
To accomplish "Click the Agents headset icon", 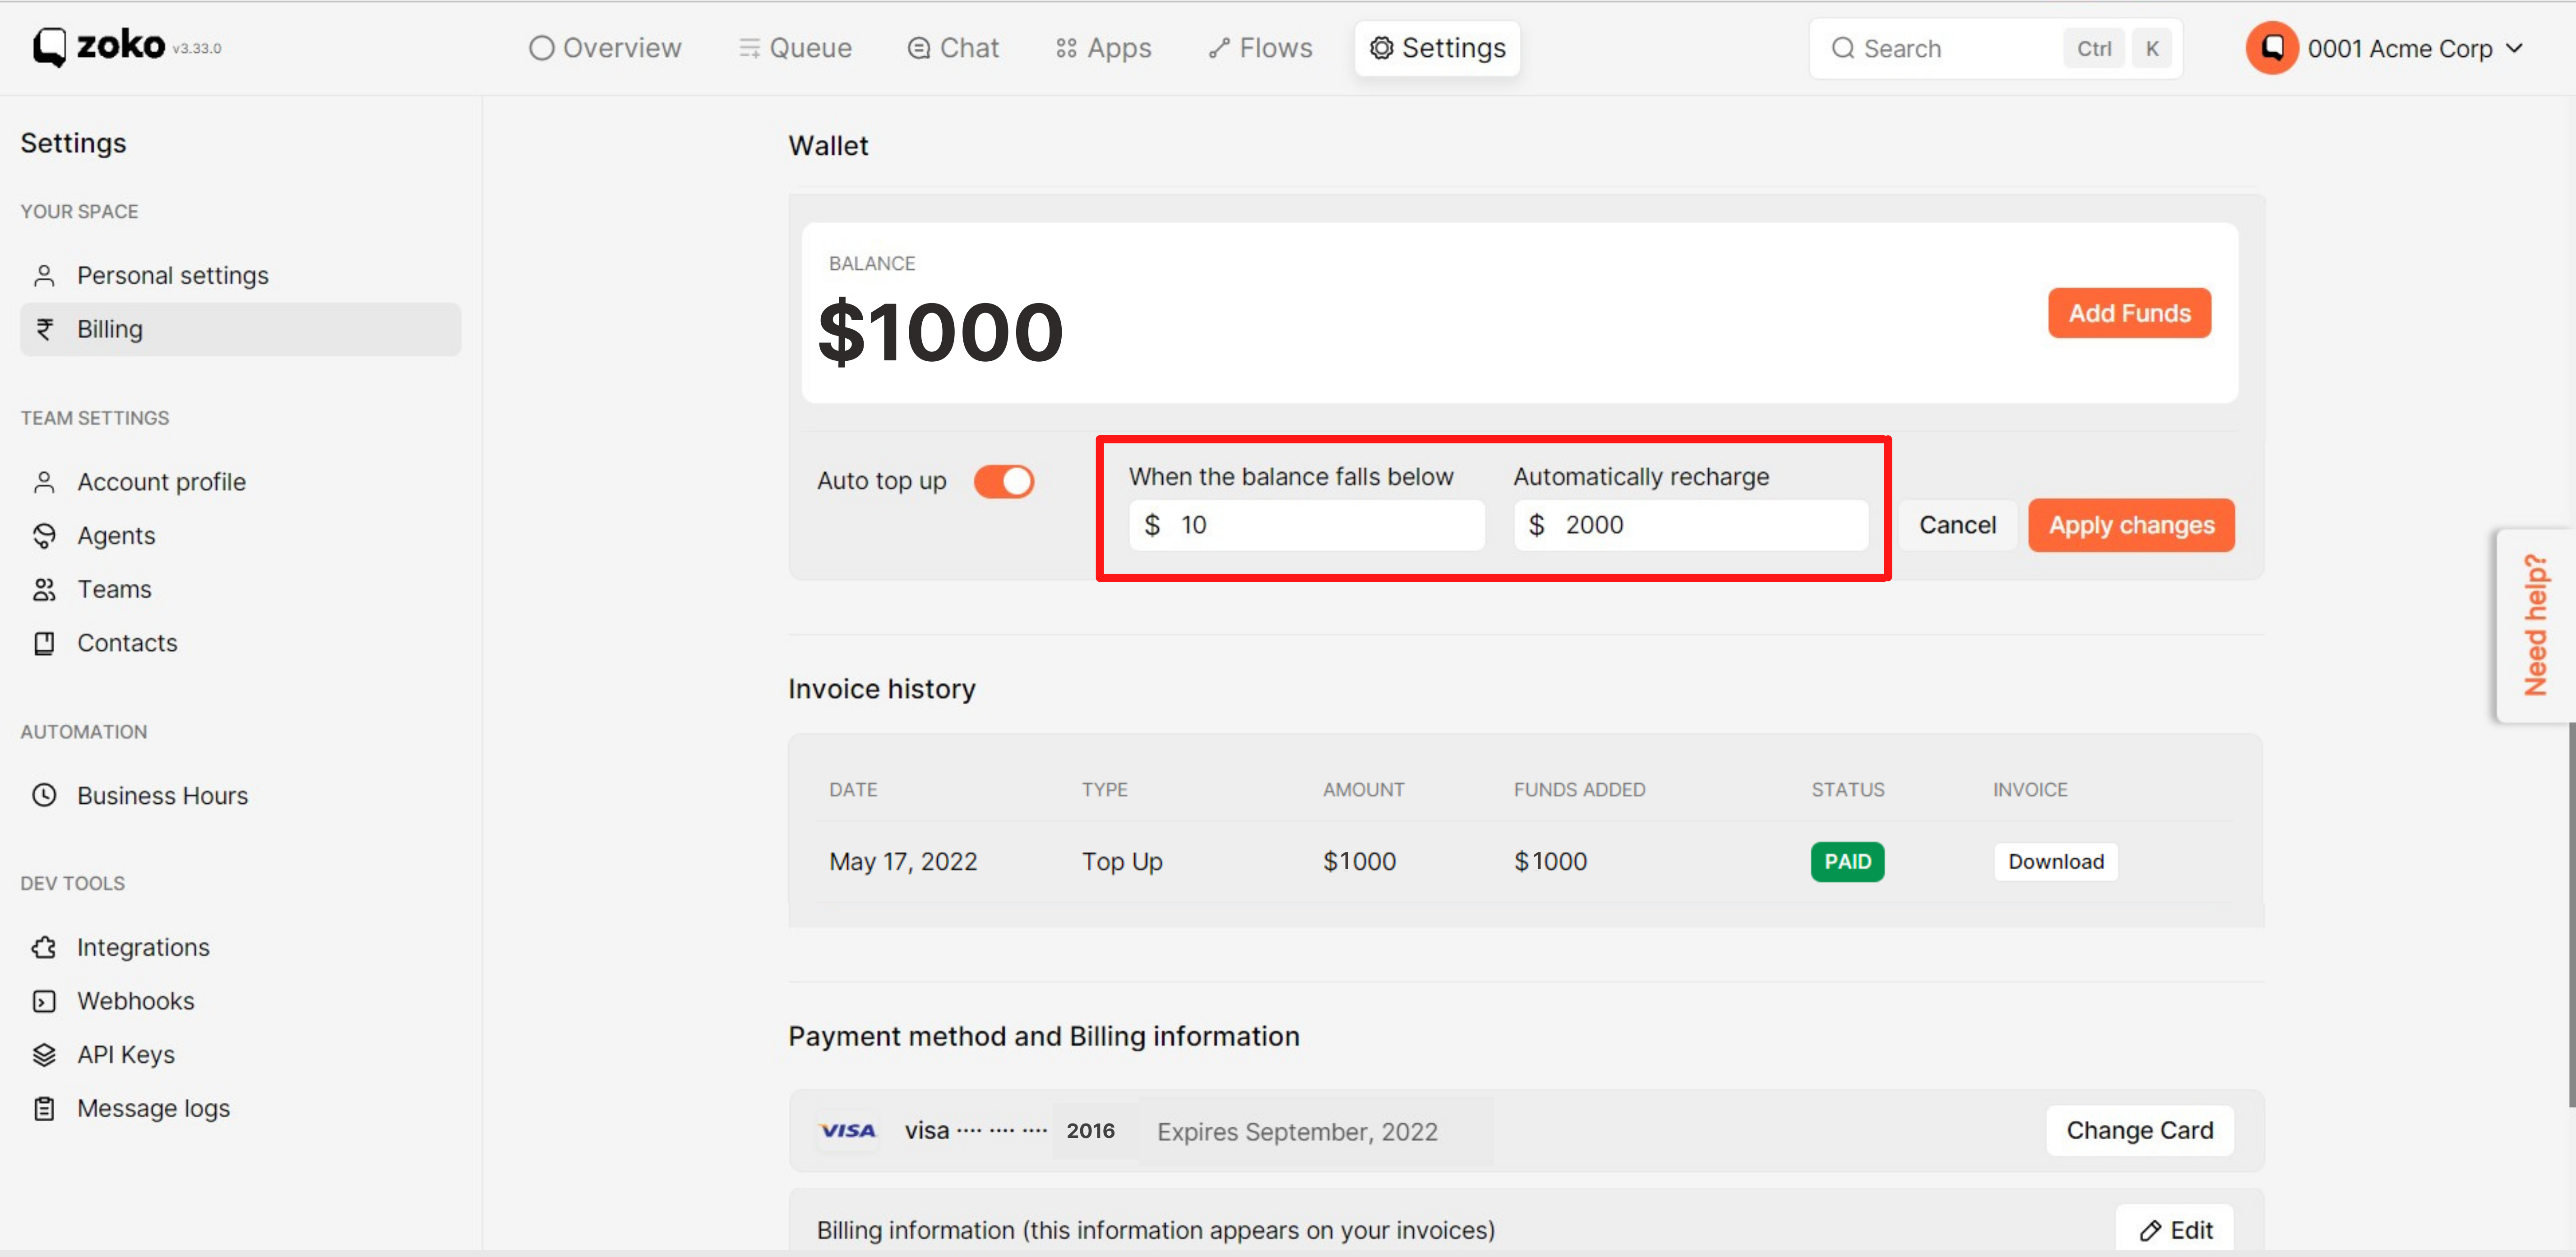I will pos(44,535).
